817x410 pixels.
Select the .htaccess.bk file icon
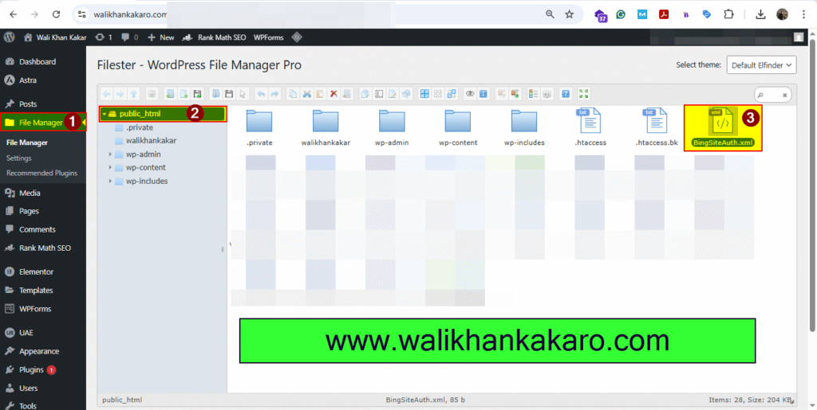point(657,120)
